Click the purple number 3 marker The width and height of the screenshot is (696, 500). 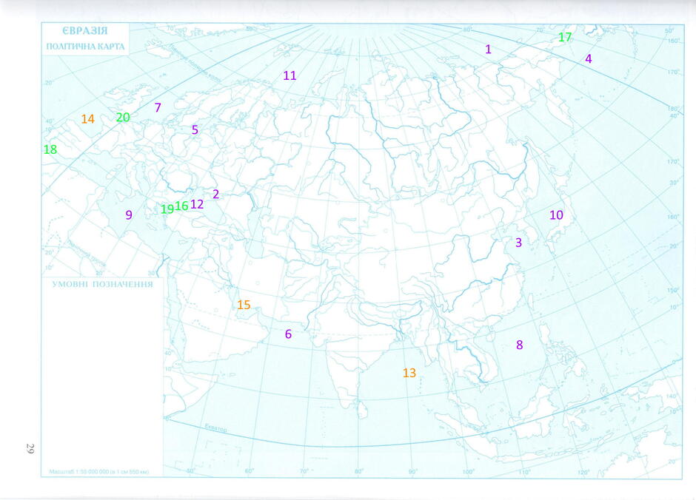tap(518, 243)
